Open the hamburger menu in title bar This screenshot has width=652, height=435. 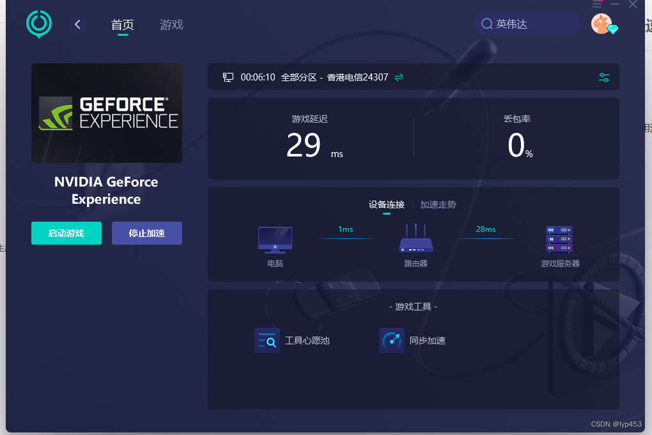(x=596, y=4)
